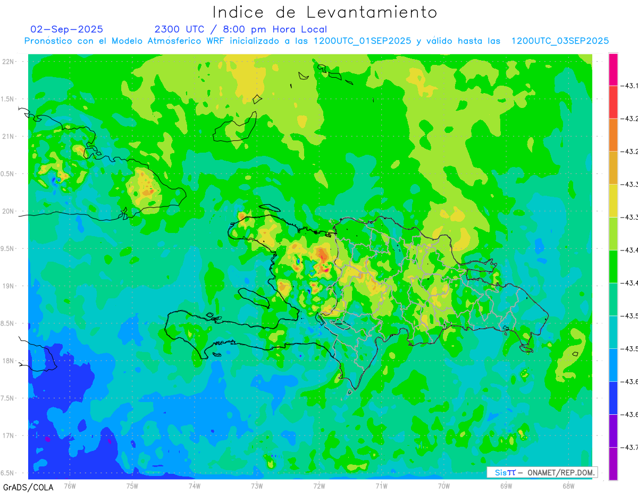Pick the bottom purple colorbar swatch
The image size is (638, 493).
tap(613, 464)
